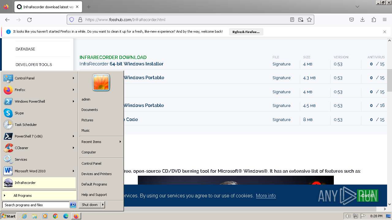Open All Programs list

coord(39,196)
